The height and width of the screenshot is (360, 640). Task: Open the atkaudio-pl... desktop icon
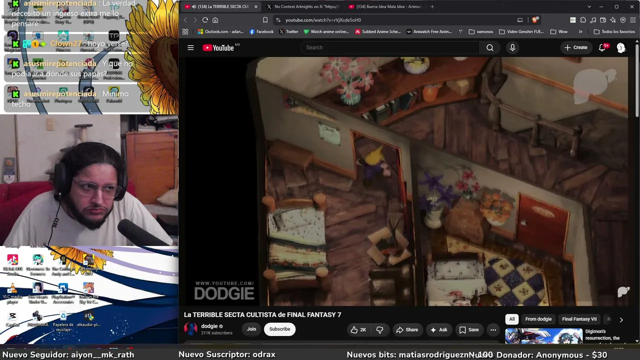point(88,319)
